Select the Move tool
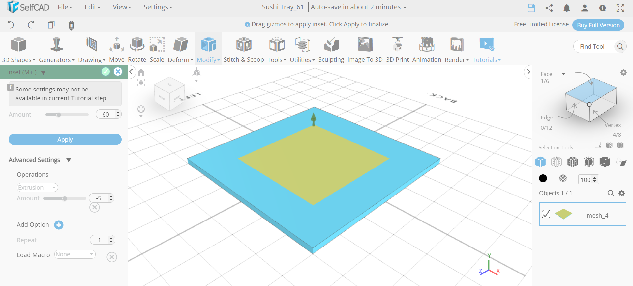The width and height of the screenshot is (633, 286). 117,49
